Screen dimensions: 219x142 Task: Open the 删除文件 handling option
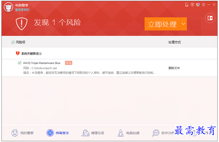(x=174, y=68)
